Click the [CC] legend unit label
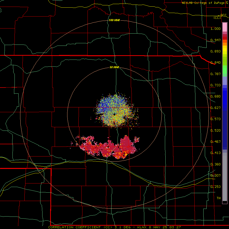This screenshot has width=229, height=229. 217,18
